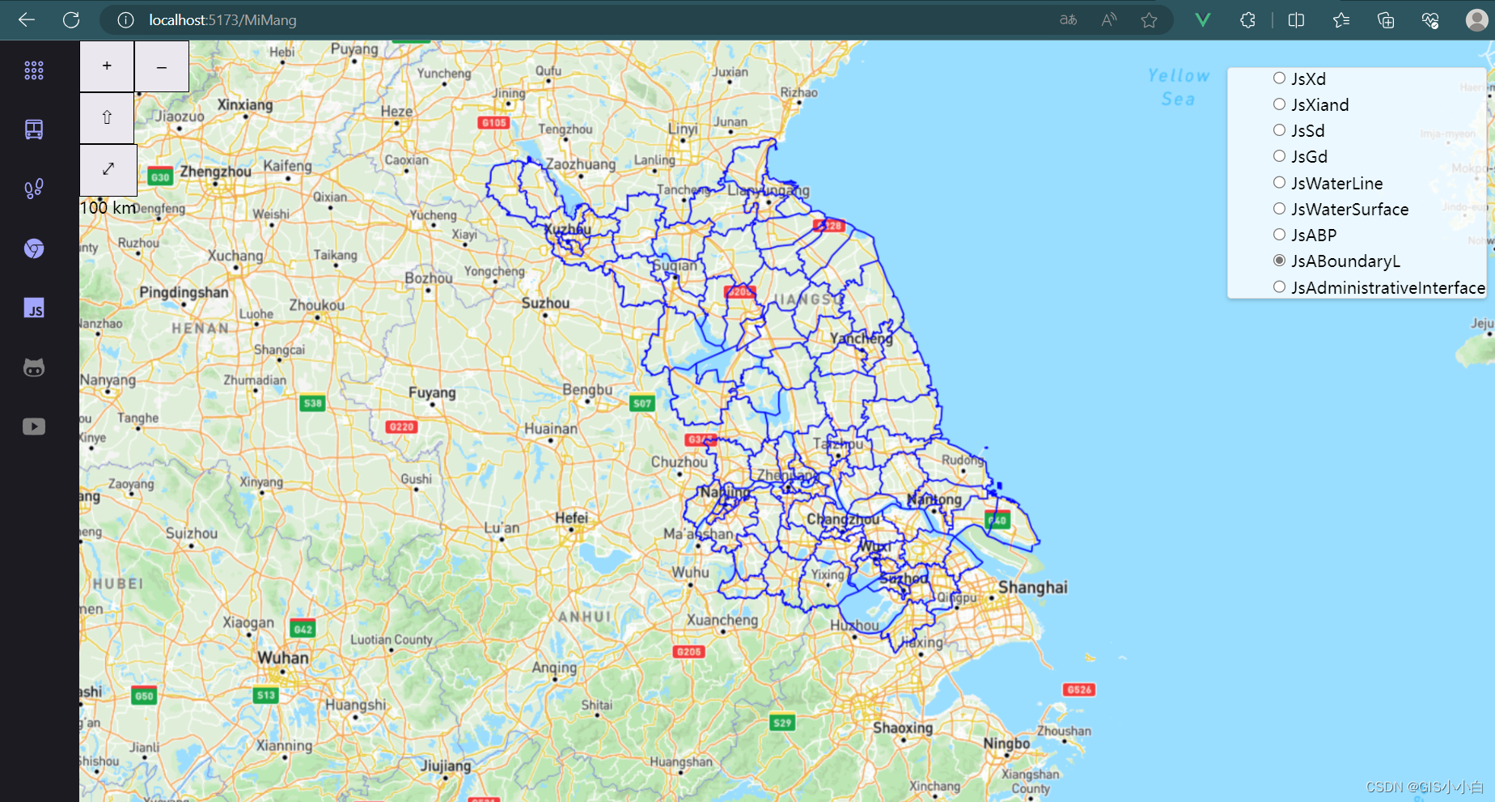Toggle the split screen icon

click(x=1296, y=20)
